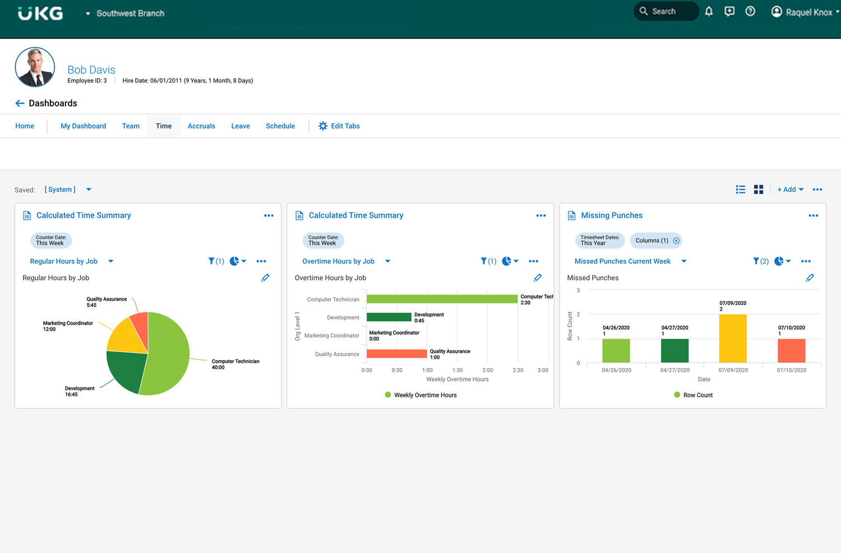Viewport: 841px width, 553px height.
Task: Select the yellow 07/09/2020 bar
Action: pyautogui.click(x=733, y=338)
